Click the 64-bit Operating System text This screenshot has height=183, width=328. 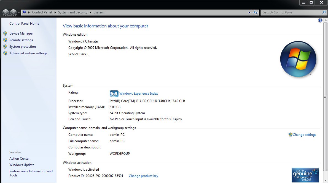point(127,113)
